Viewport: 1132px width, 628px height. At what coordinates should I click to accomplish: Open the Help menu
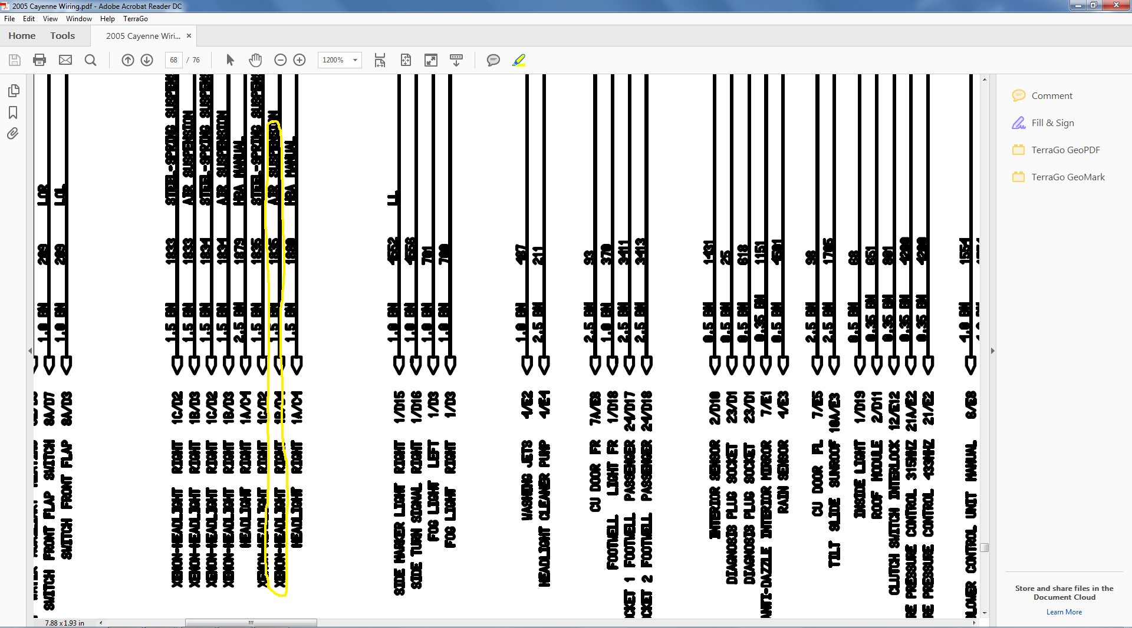(x=107, y=19)
